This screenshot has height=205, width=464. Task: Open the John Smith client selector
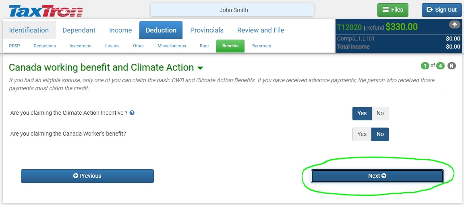point(232,10)
